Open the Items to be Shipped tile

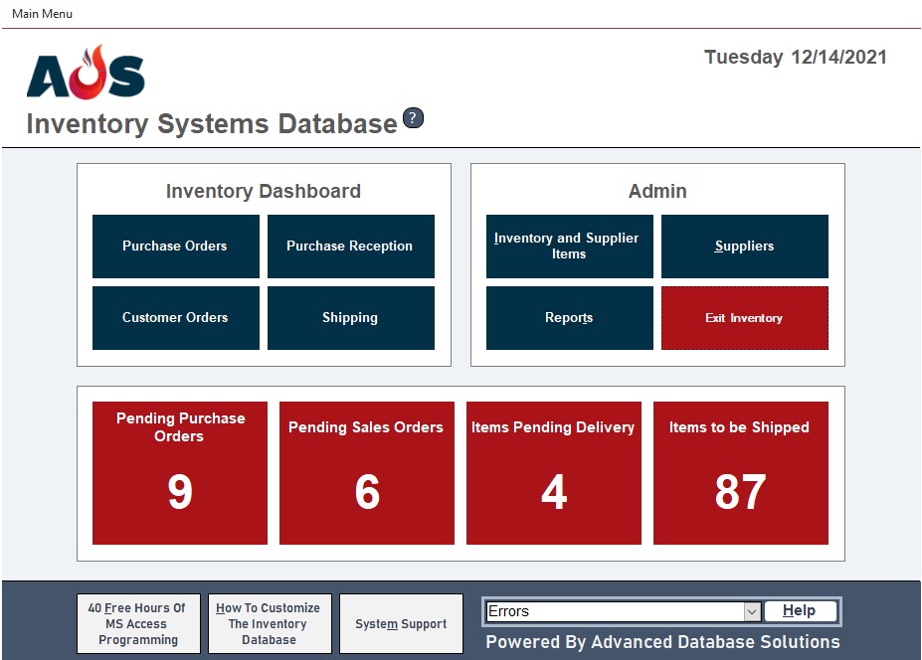[x=740, y=473]
